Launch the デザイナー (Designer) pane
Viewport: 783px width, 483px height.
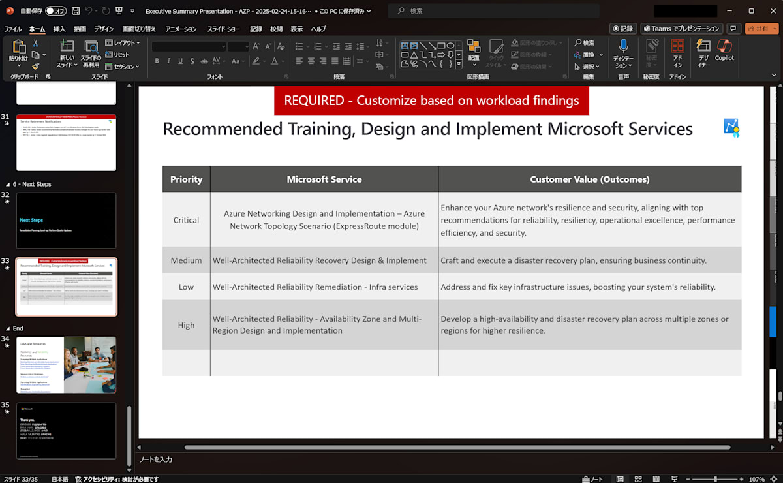tap(702, 55)
